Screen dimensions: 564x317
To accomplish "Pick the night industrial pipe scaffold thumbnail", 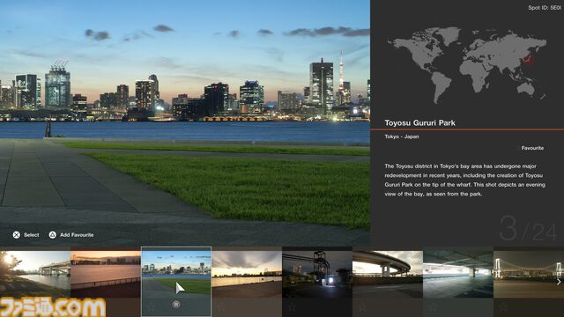I will [317, 274].
